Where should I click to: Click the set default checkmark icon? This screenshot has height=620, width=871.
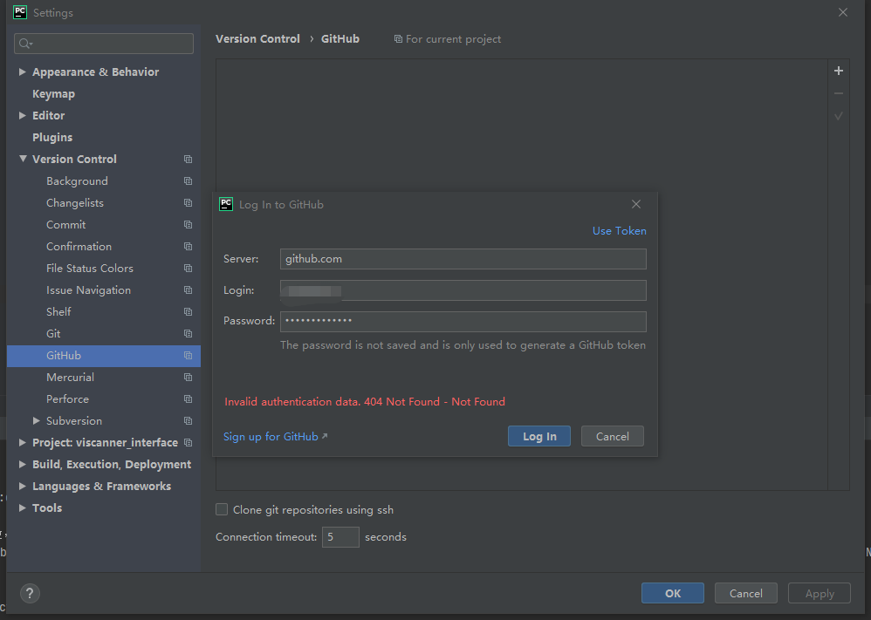[x=838, y=116]
